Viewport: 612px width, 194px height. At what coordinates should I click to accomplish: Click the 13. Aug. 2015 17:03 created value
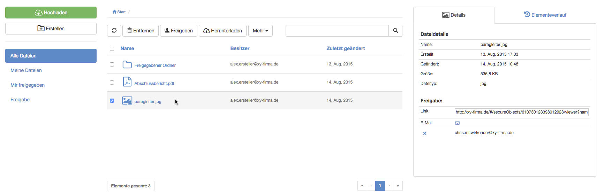click(x=499, y=54)
